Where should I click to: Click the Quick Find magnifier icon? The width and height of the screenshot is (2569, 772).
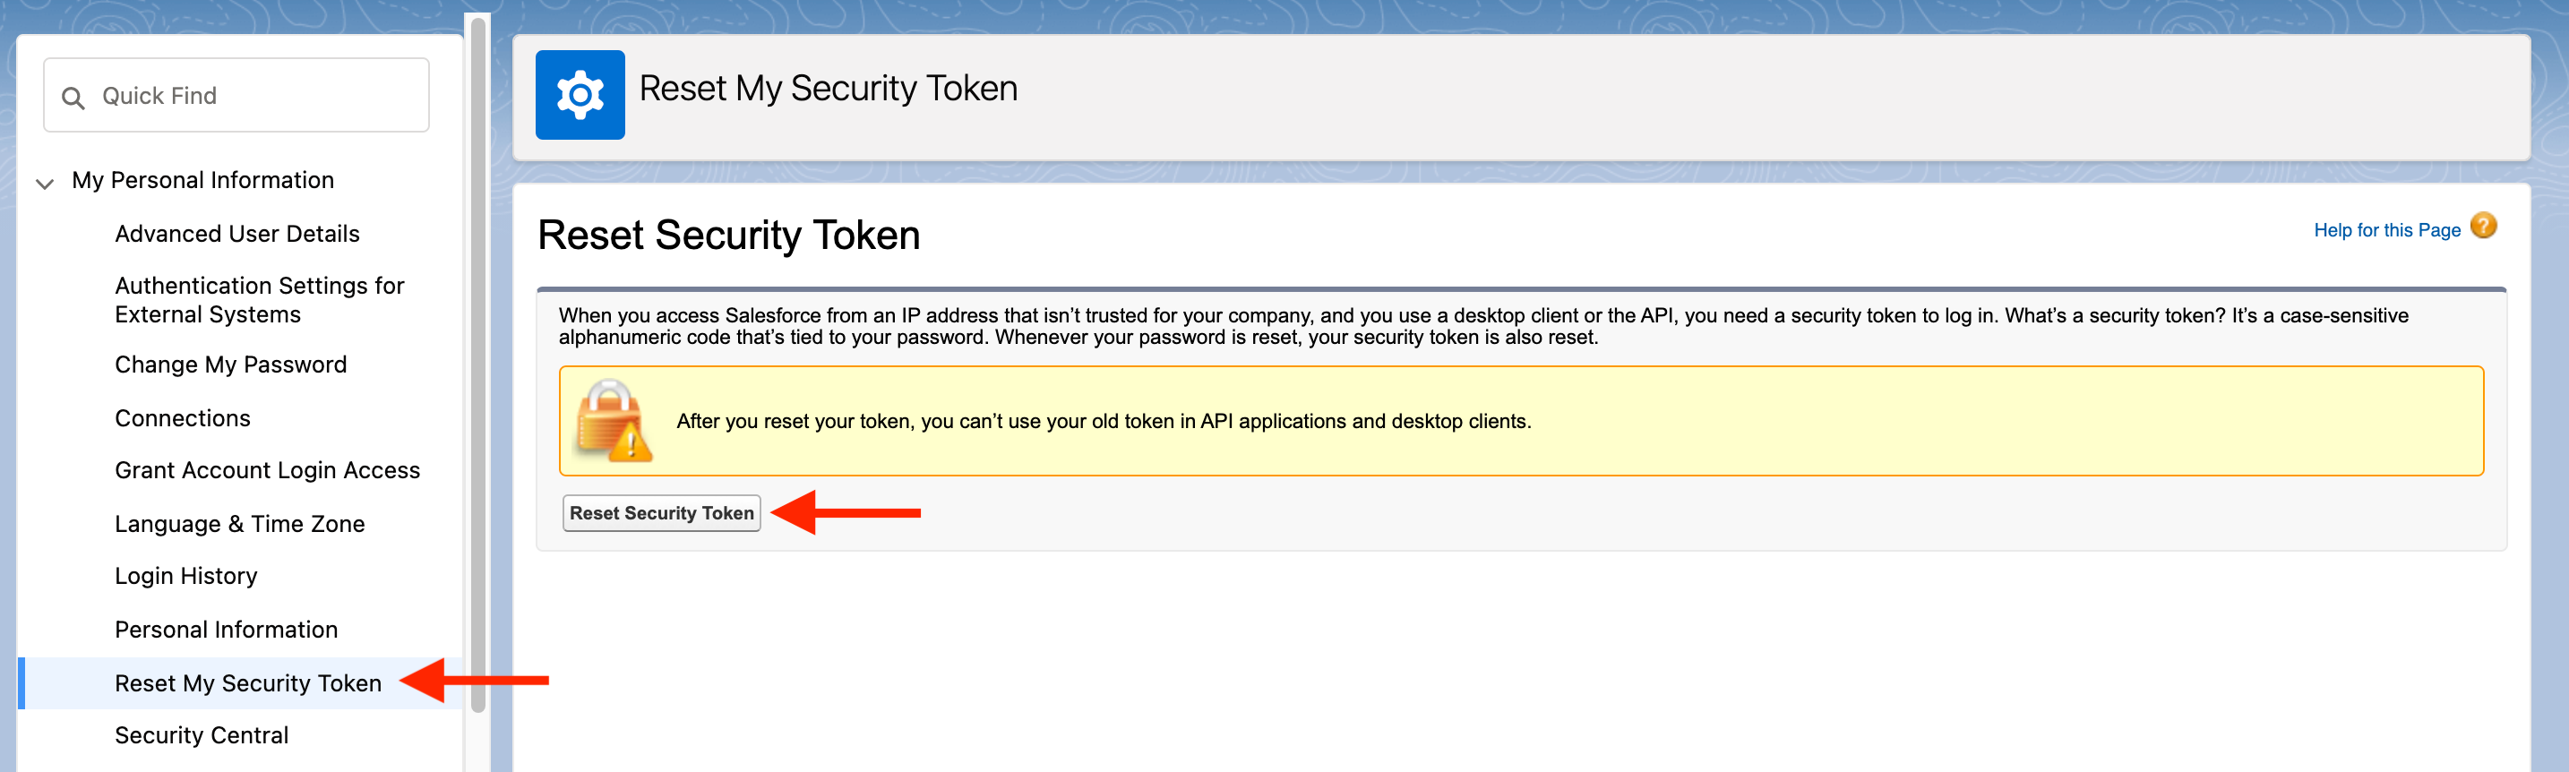73,98
